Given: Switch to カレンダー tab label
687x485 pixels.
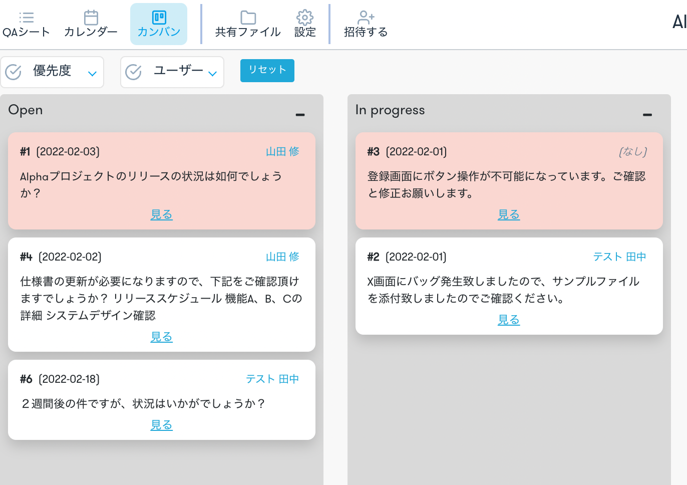Looking at the screenshot, I should pos(91,32).
